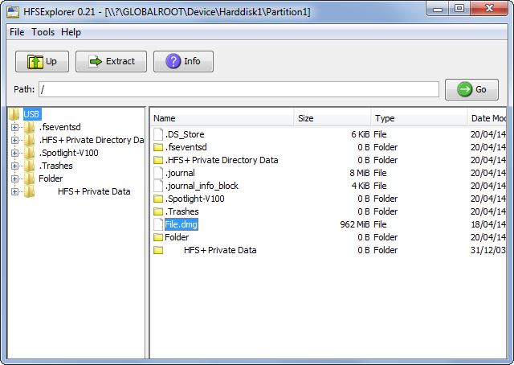Click .fseventsd folder icon in file list
The height and width of the screenshot is (365, 514).
coord(158,147)
